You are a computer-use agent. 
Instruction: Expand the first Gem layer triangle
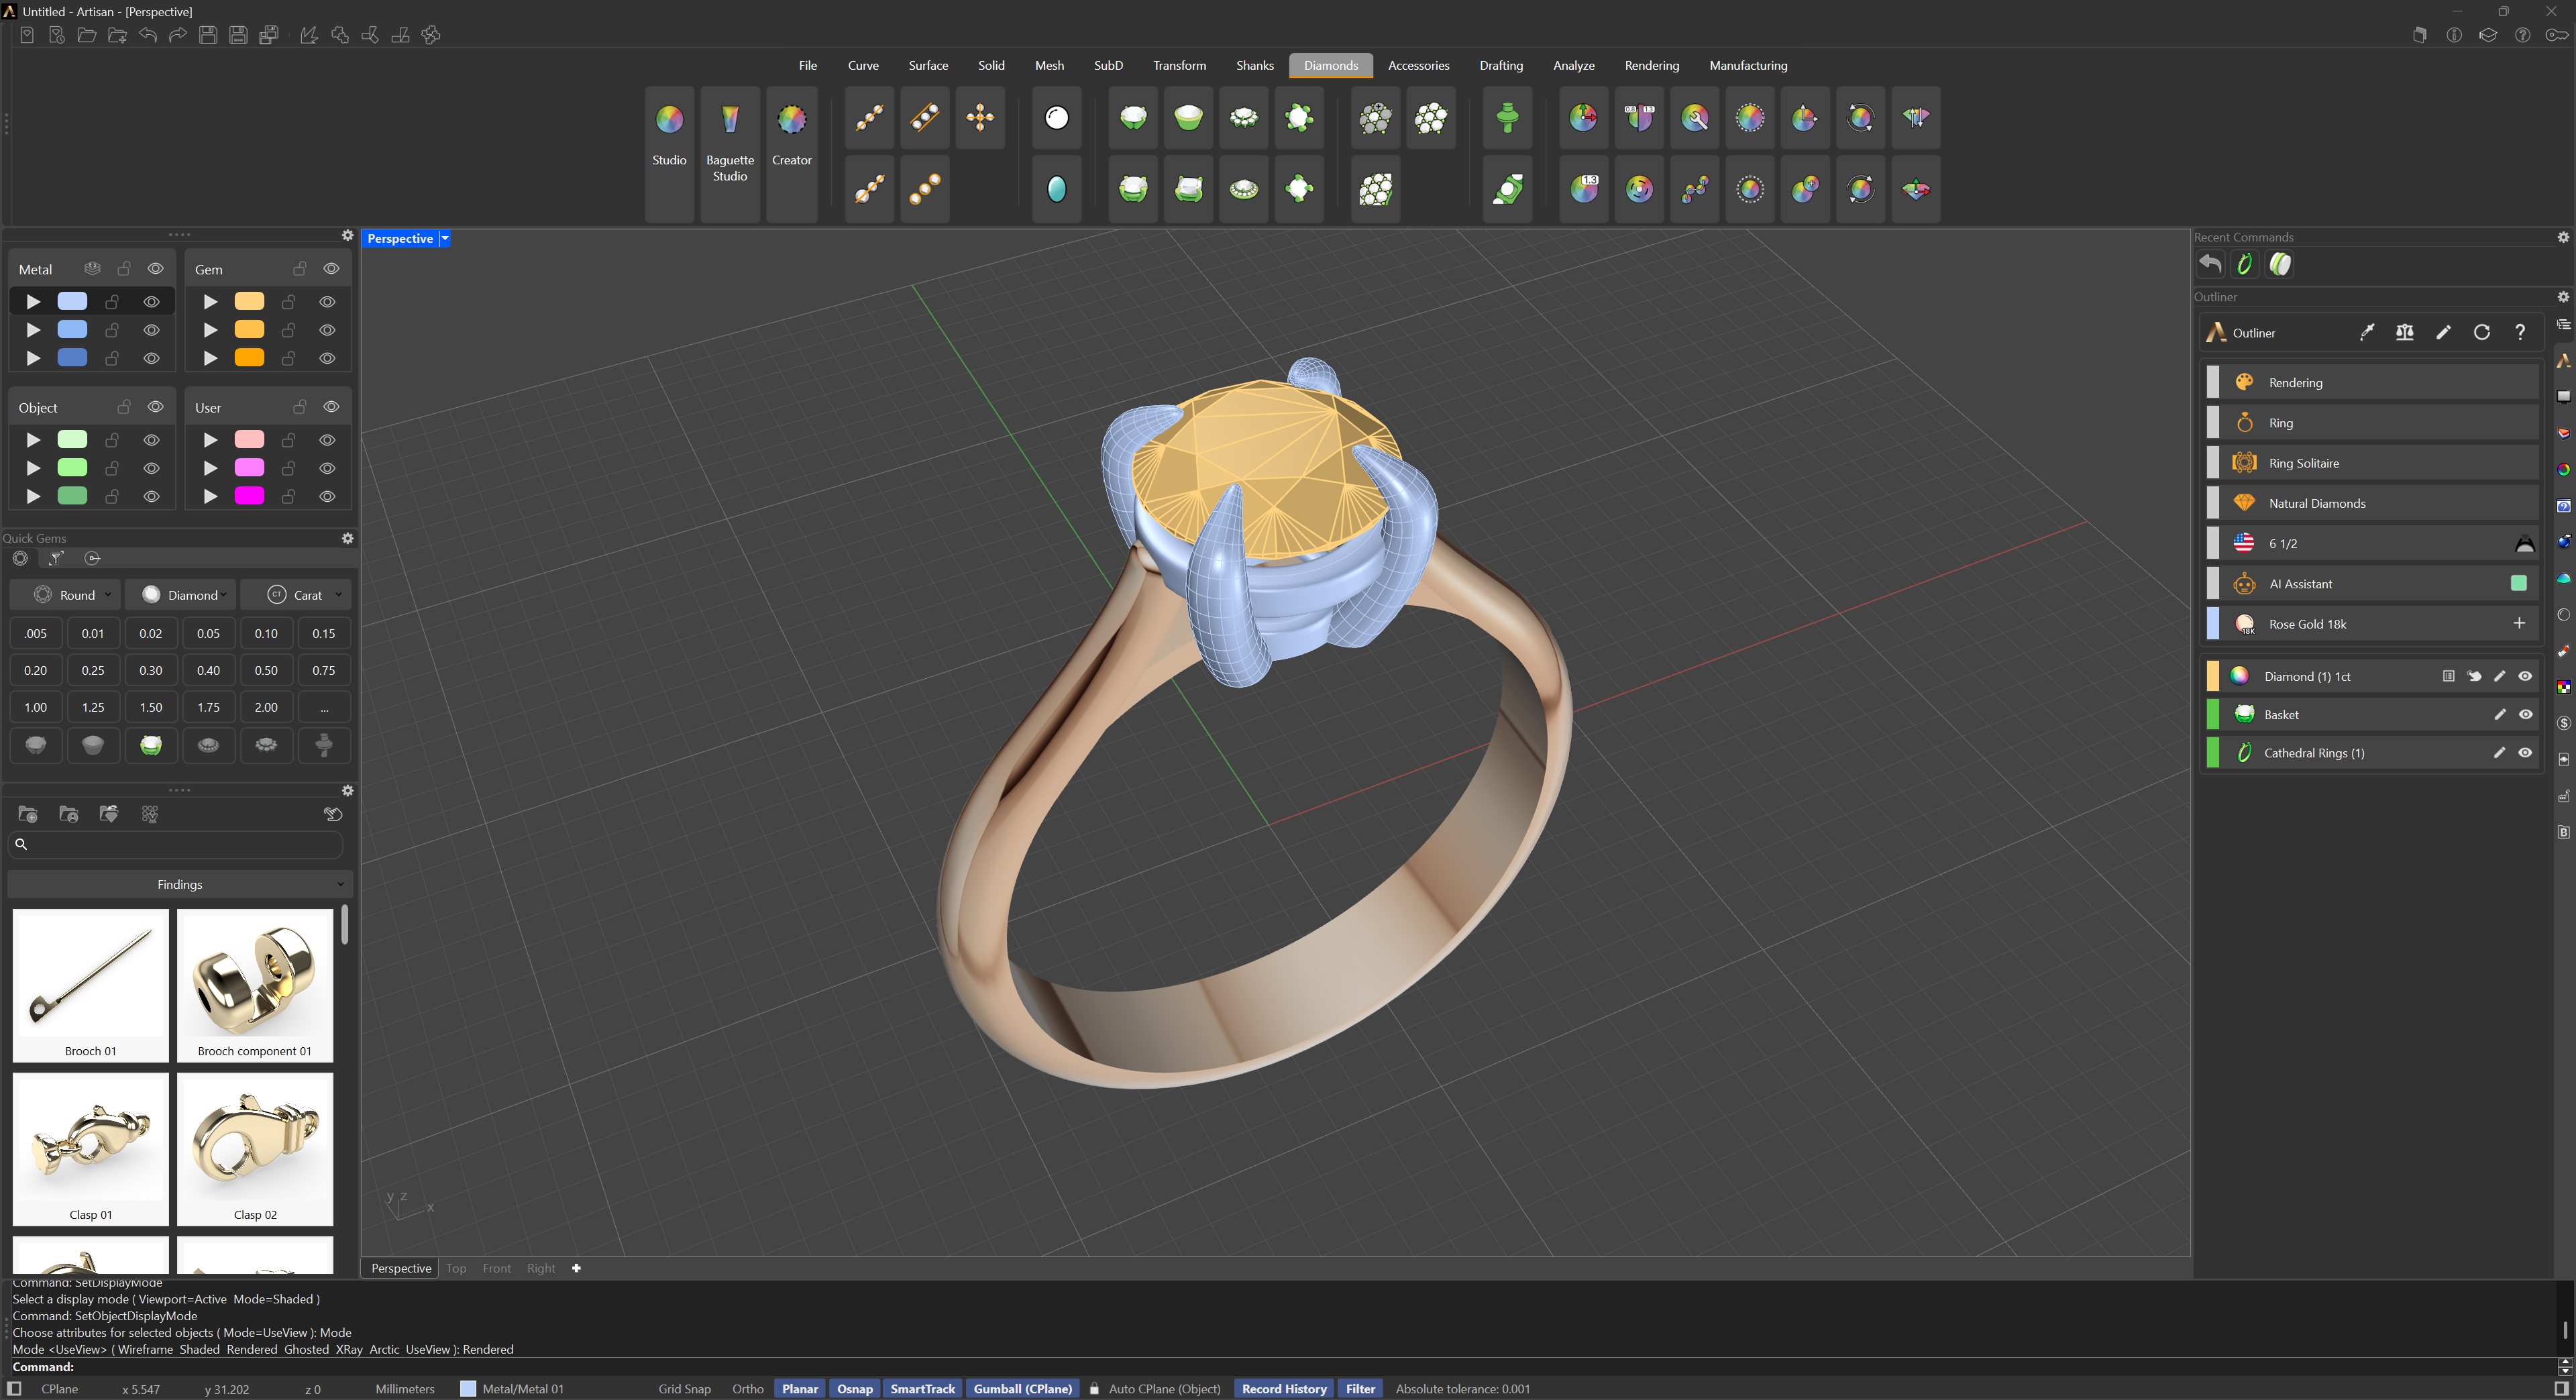210,301
